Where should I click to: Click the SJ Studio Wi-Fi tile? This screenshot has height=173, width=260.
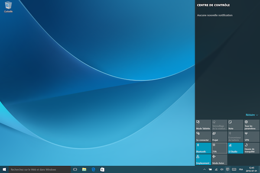235,148
